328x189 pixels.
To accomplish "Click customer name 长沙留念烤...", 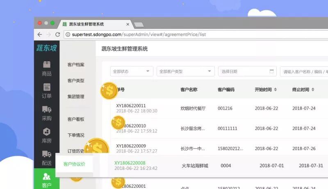I will click(x=193, y=128).
